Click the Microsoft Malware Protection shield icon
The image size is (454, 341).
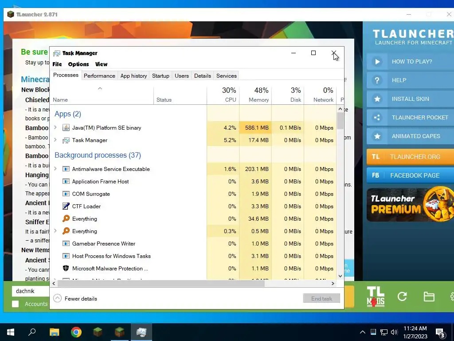tap(66, 268)
